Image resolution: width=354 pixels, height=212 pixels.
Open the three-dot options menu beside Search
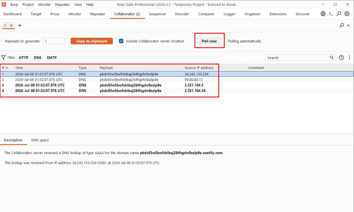349,58
